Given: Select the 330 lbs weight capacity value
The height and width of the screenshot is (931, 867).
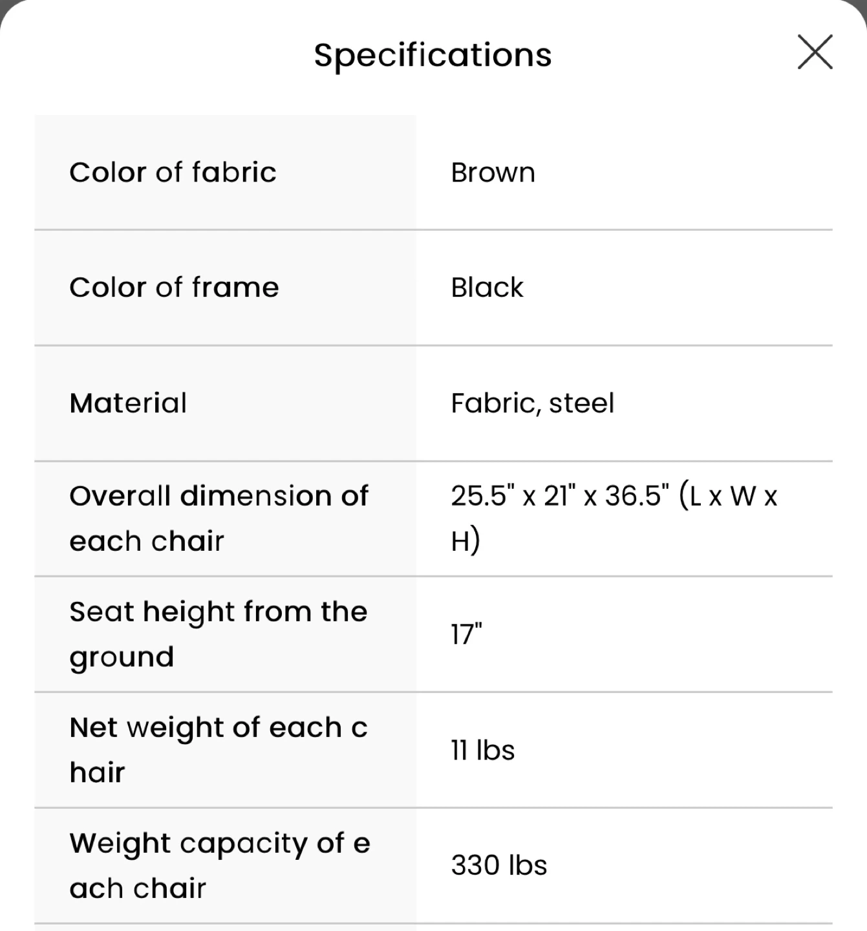Looking at the screenshot, I should click(x=499, y=866).
